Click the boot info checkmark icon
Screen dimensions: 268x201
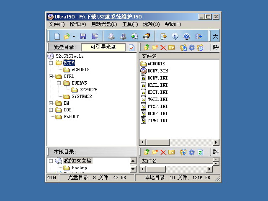(131, 48)
